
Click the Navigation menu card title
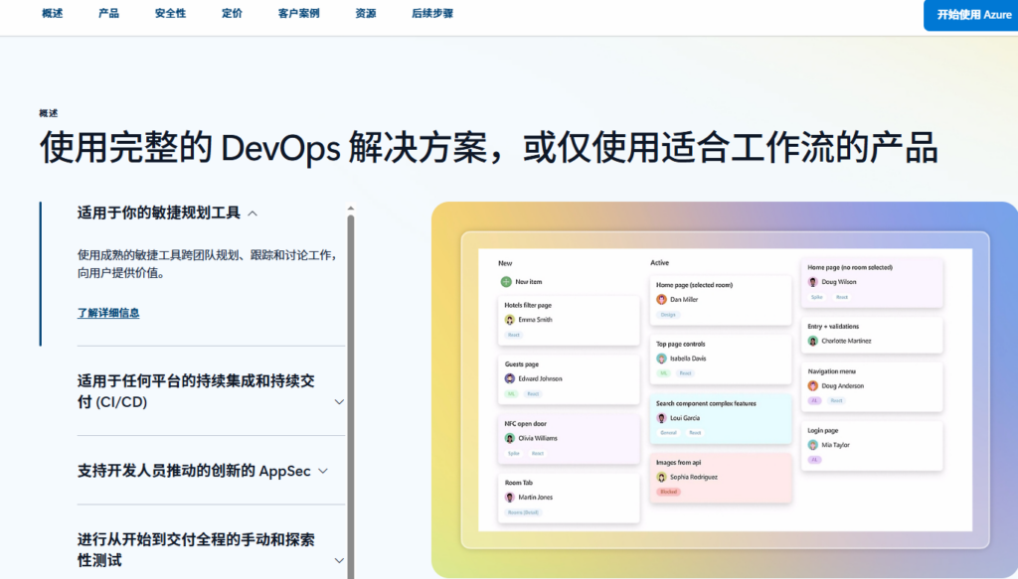[x=831, y=371]
